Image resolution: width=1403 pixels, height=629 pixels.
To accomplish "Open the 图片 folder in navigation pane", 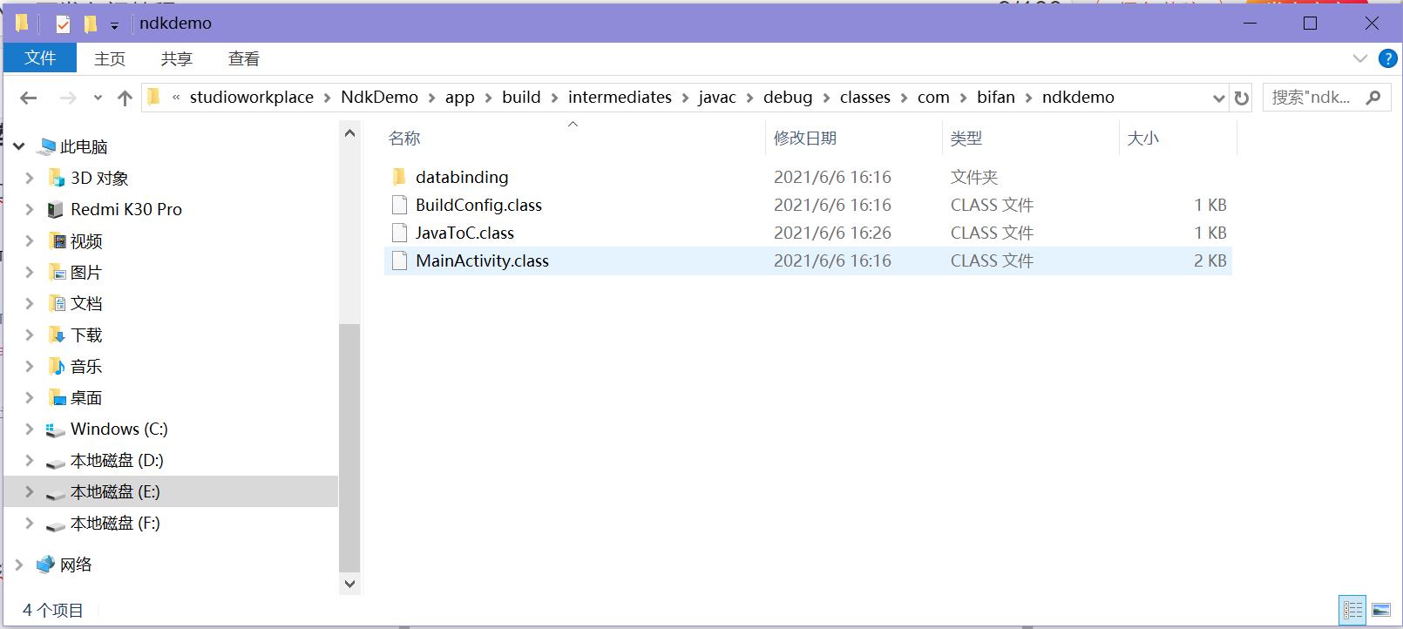I will click(85, 272).
